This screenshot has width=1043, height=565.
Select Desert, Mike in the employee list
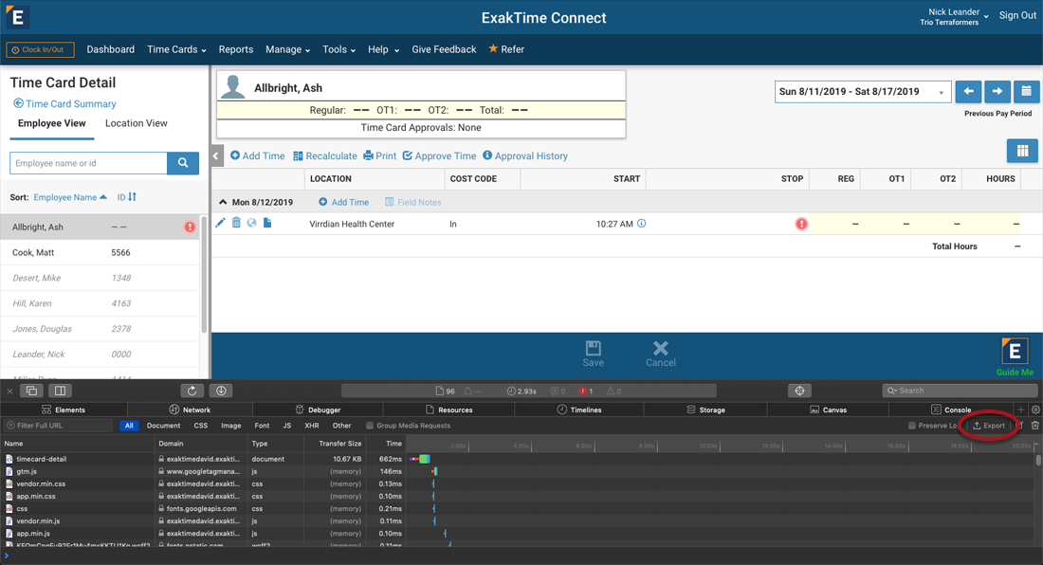click(100, 278)
